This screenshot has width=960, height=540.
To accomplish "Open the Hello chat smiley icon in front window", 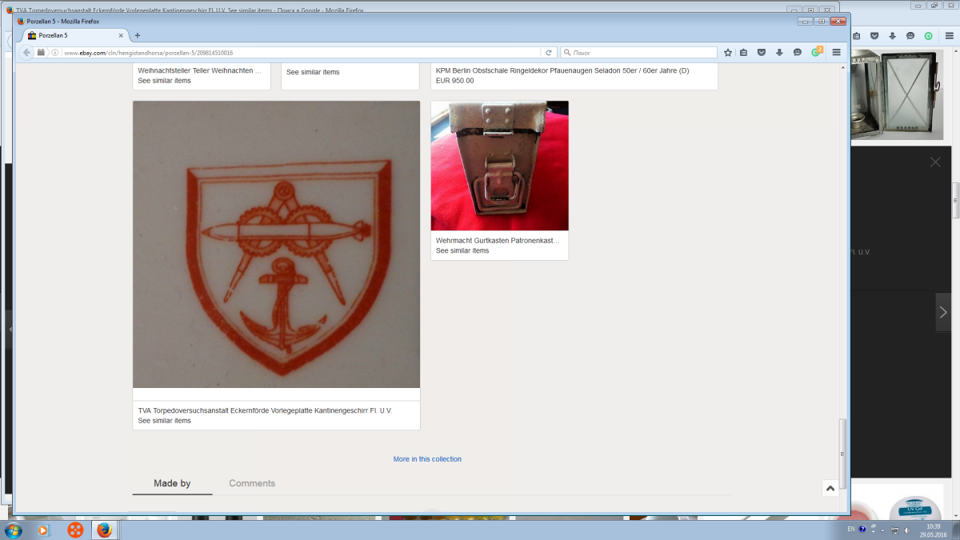I will (797, 53).
